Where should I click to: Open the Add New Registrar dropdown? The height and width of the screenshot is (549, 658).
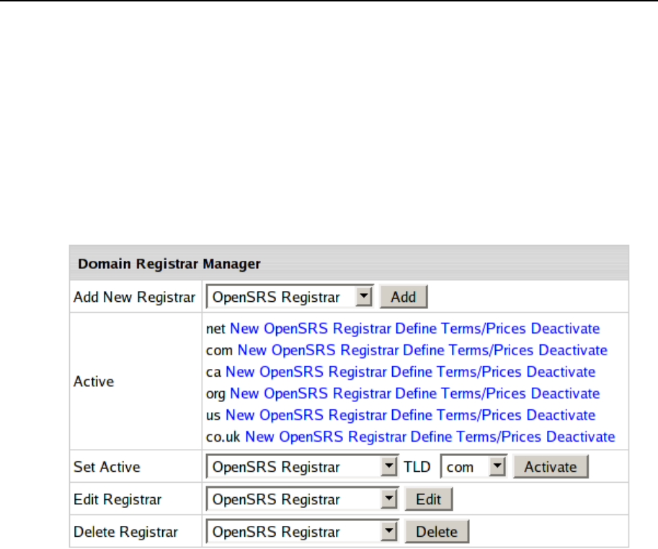pyautogui.click(x=290, y=297)
